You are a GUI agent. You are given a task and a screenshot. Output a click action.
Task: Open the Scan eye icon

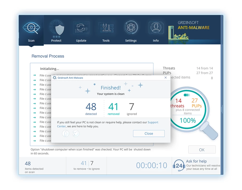(31, 28)
